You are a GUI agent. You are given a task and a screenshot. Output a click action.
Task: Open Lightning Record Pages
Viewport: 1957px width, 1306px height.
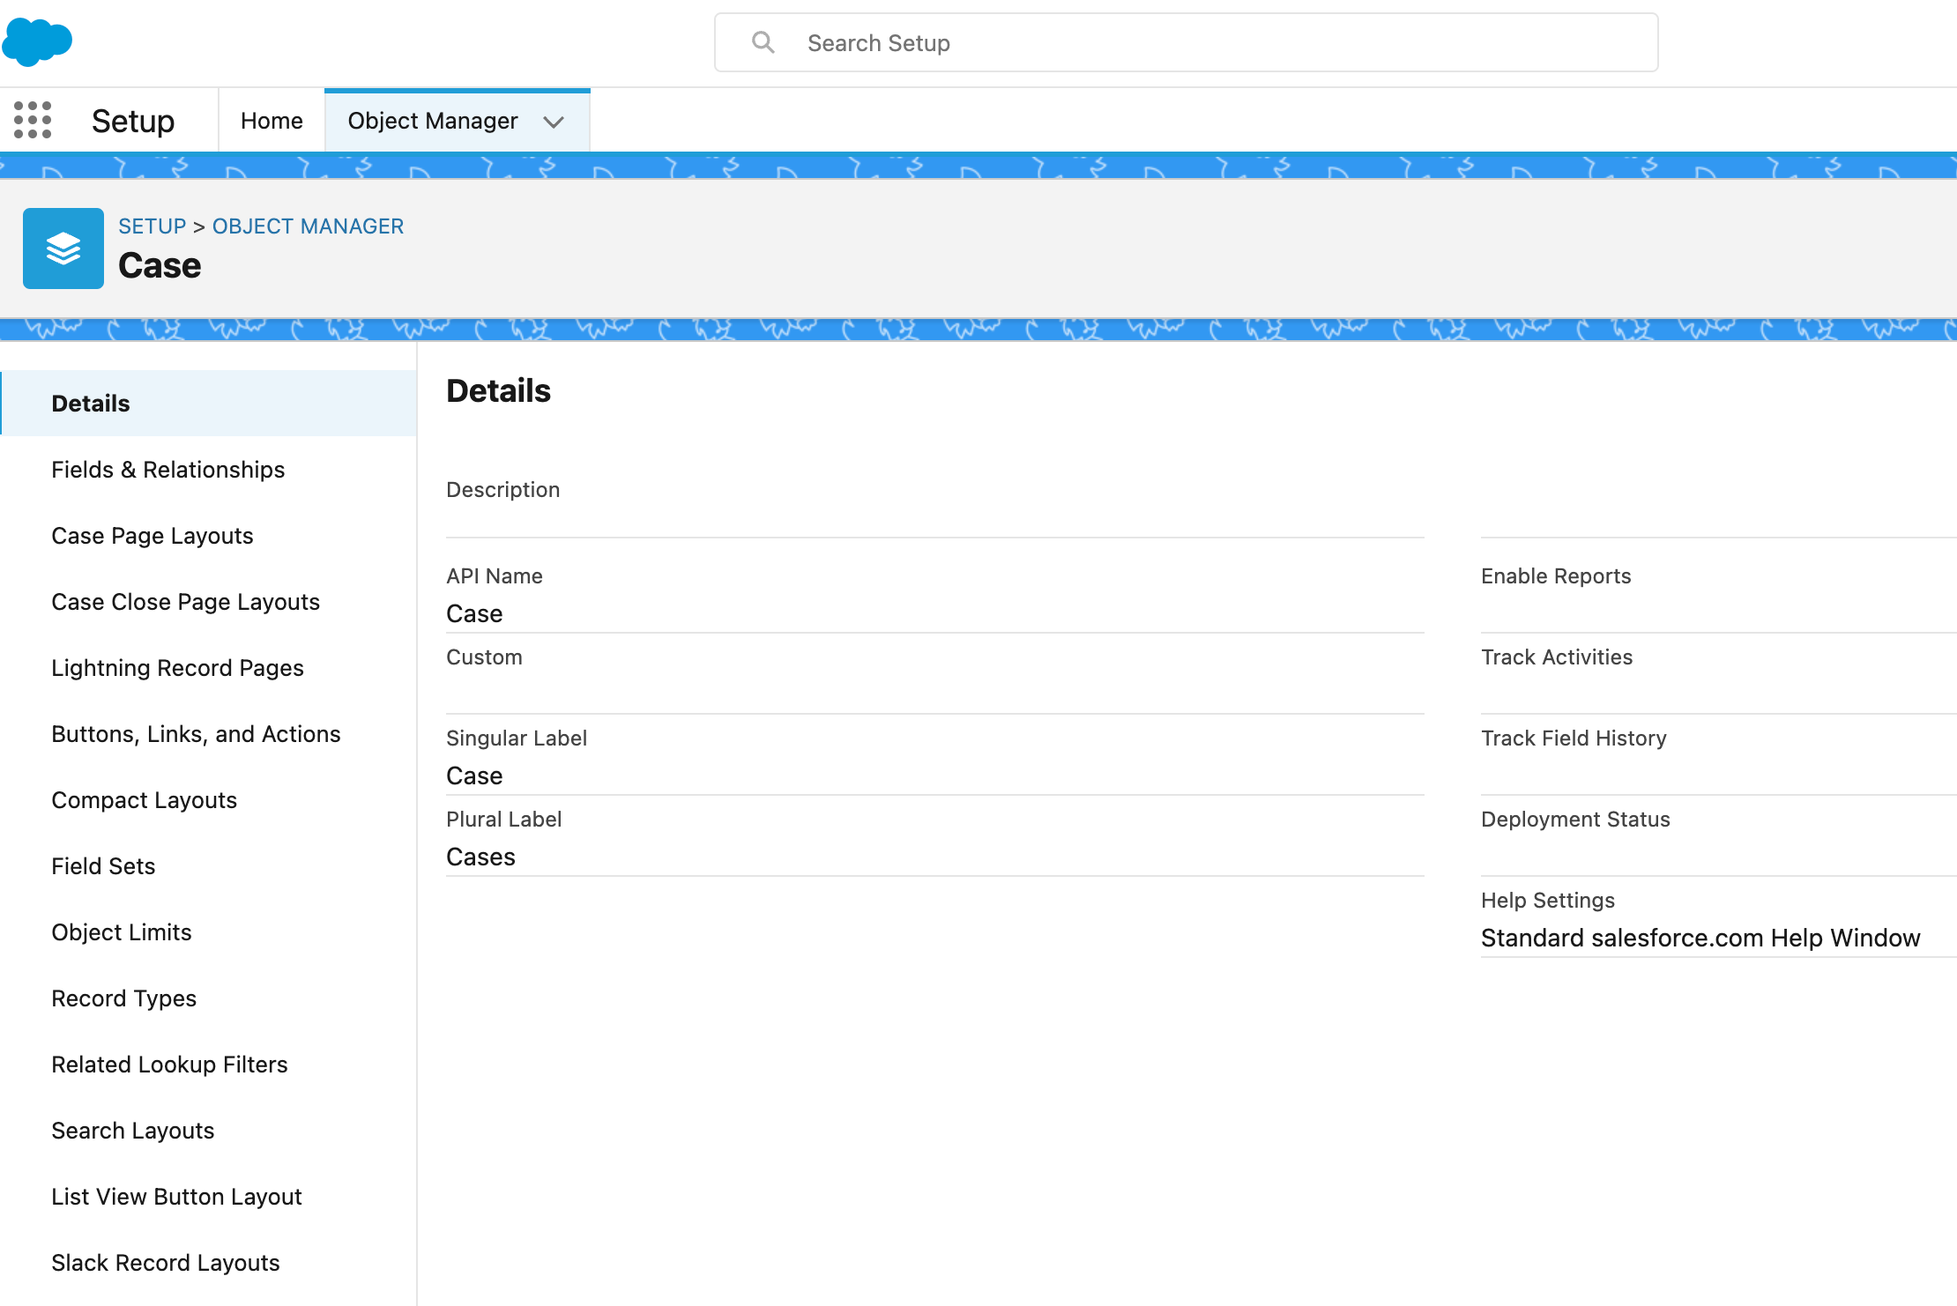(177, 667)
